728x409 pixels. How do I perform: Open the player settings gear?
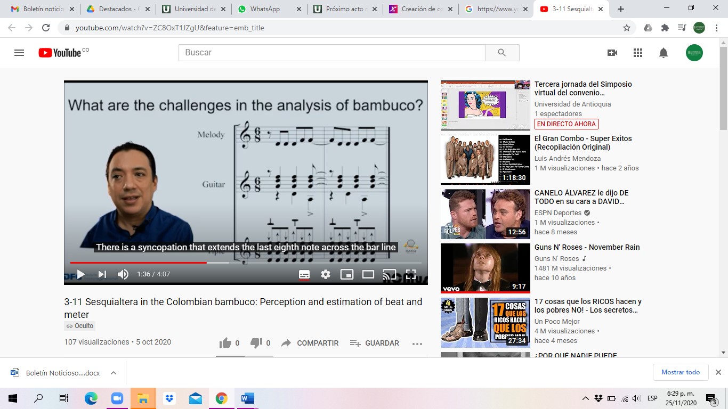pos(326,274)
